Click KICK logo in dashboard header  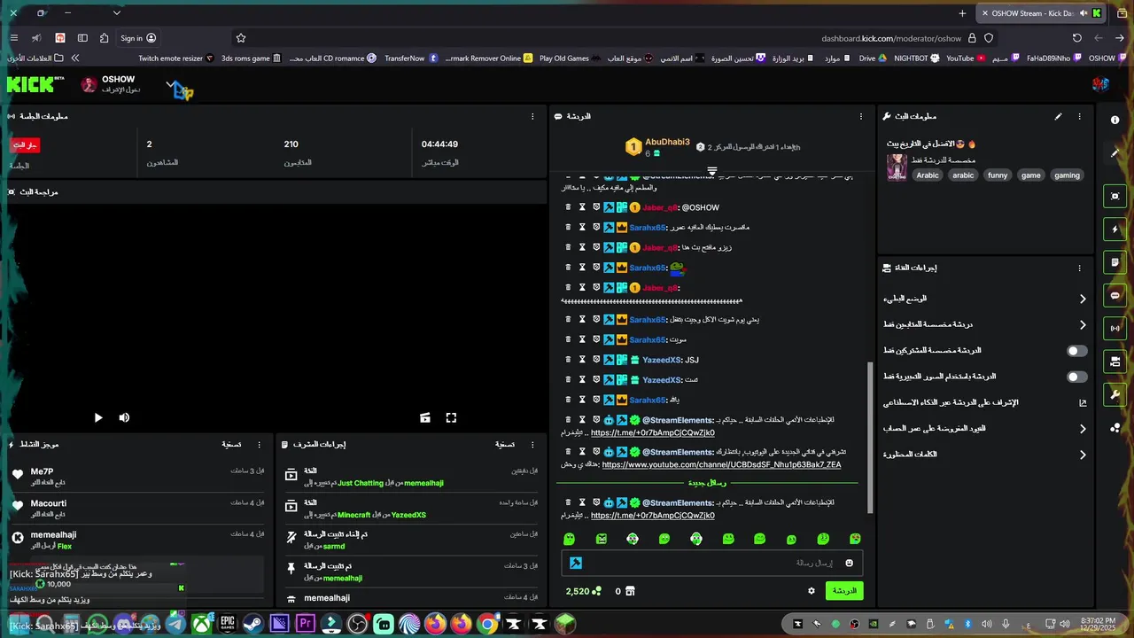[x=35, y=84]
